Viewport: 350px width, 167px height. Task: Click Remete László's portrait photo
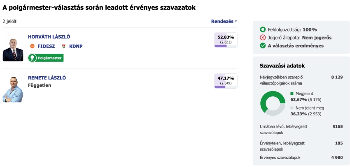13,89
